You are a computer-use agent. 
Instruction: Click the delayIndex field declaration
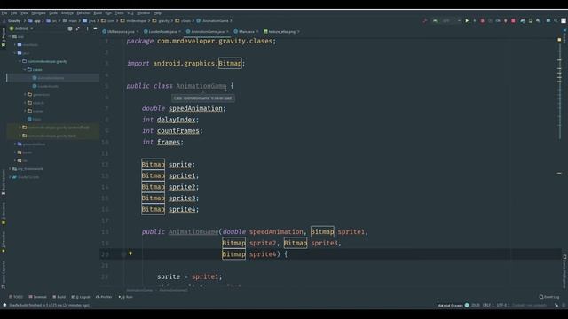pos(177,120)
